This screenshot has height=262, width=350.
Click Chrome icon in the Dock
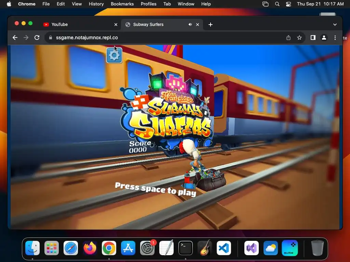point(109,248)
